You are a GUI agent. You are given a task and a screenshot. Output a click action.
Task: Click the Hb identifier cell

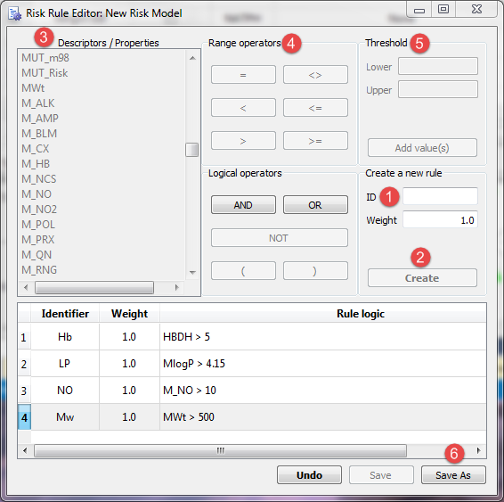click(65, 337)
